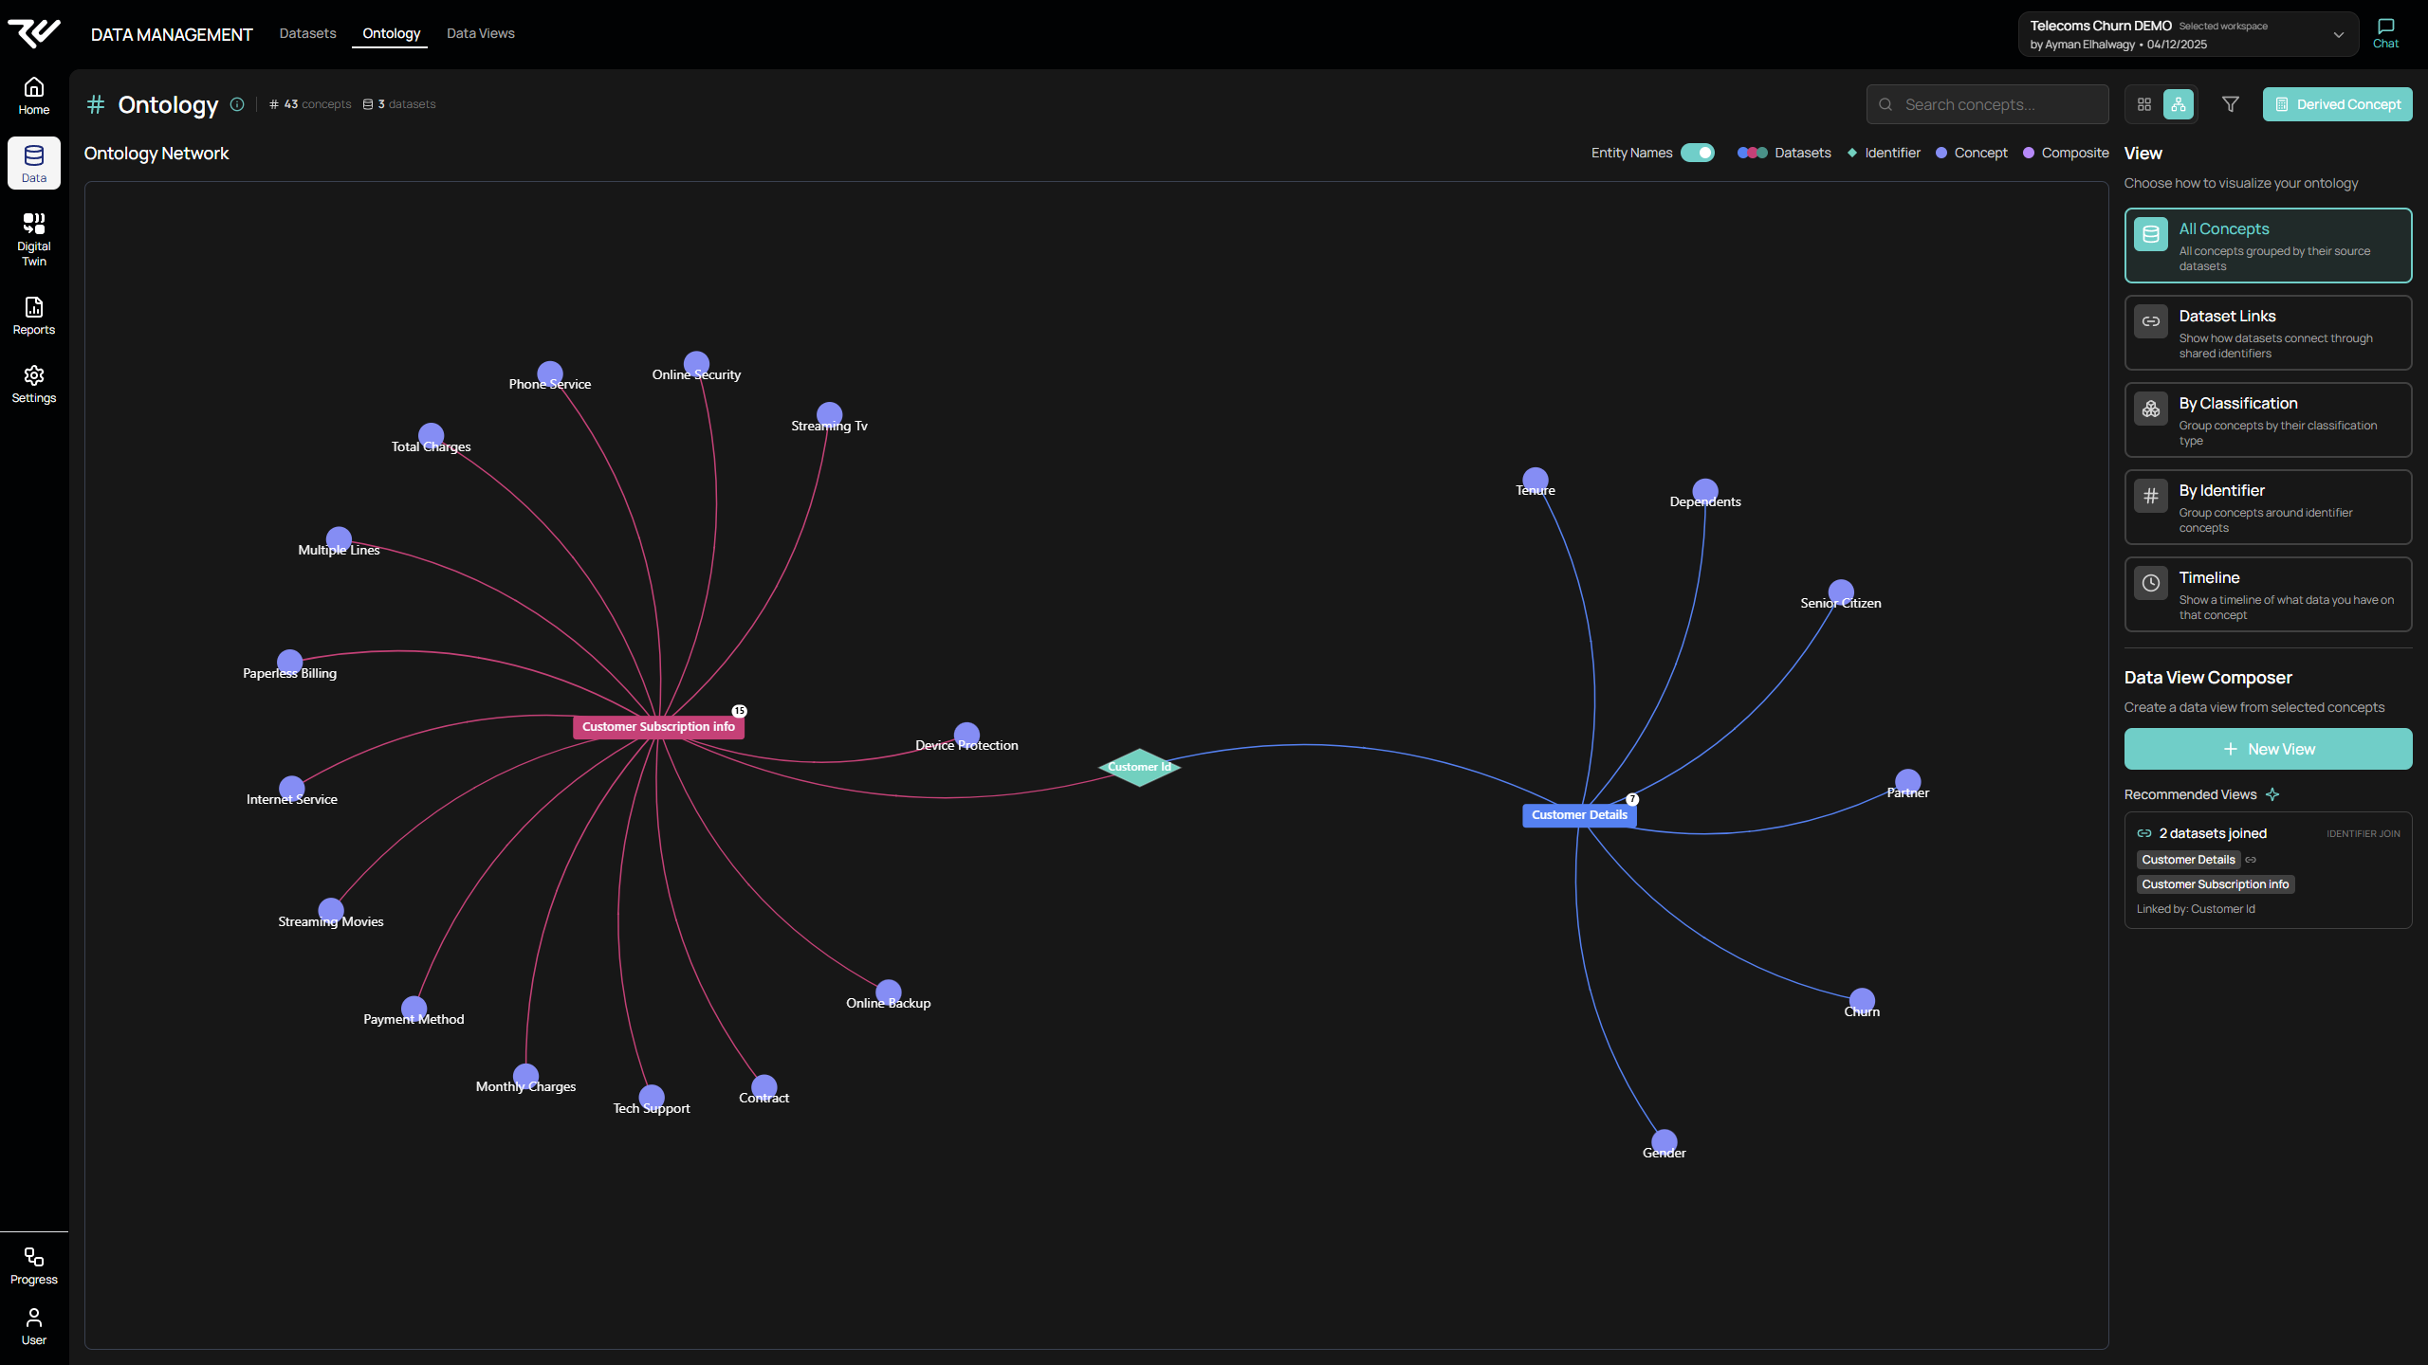Open Settings from the sidebar
2428x1365 pixels.
coord(33,382)
